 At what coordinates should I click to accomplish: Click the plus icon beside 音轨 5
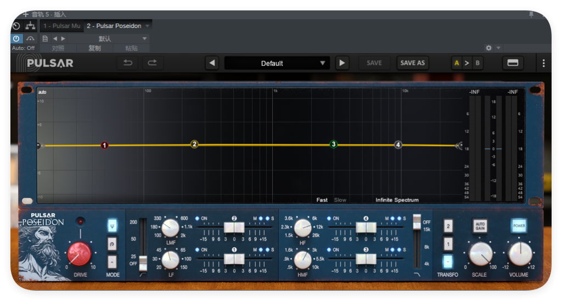pyautogui.click(x=25, y=14)
